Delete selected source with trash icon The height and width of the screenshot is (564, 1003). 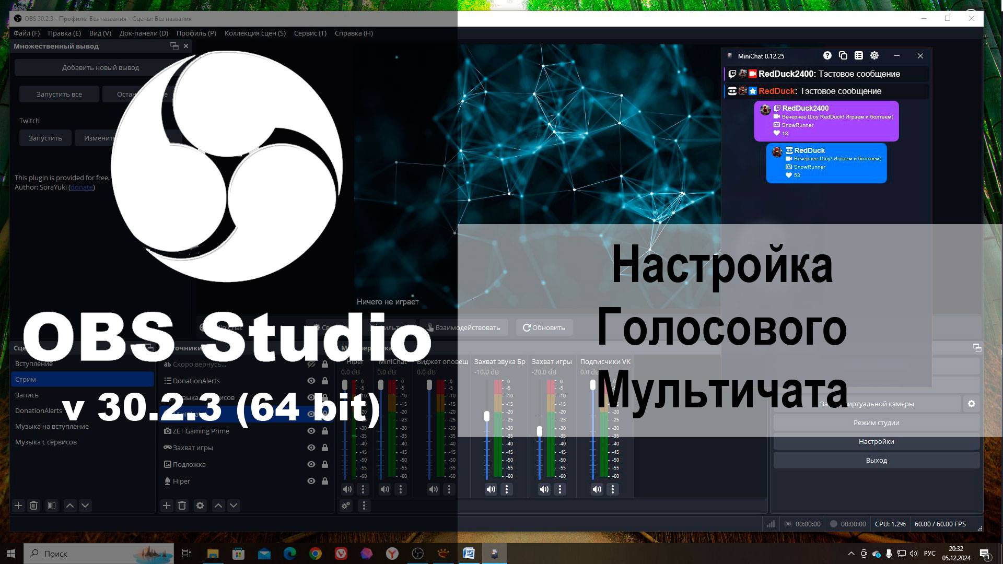182,506
